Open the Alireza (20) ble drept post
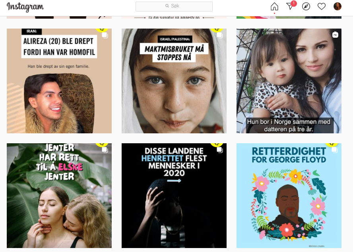The image size is (353, 252). pos(59,81)
